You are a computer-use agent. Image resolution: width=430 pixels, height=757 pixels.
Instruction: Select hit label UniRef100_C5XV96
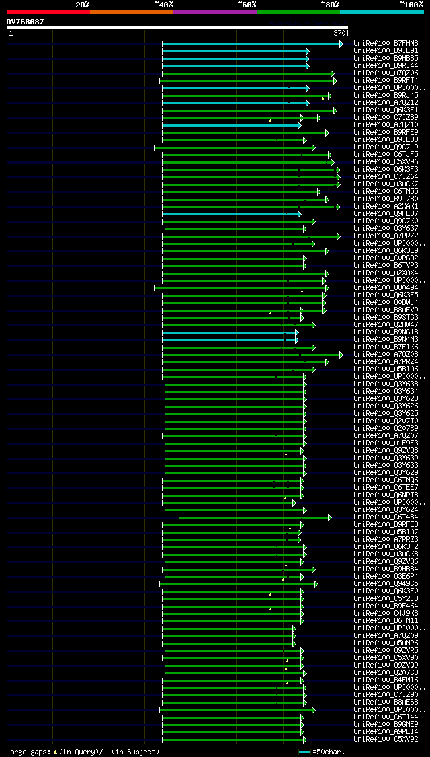click(386, 161)
